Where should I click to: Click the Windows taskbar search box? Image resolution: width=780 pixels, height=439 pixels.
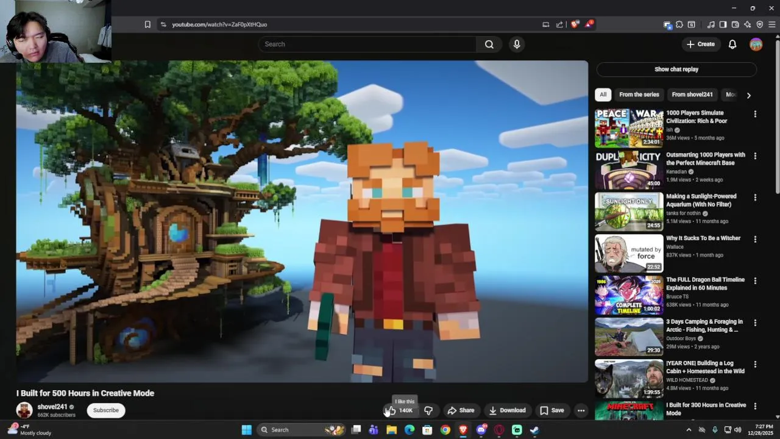[x=303, y=430]
